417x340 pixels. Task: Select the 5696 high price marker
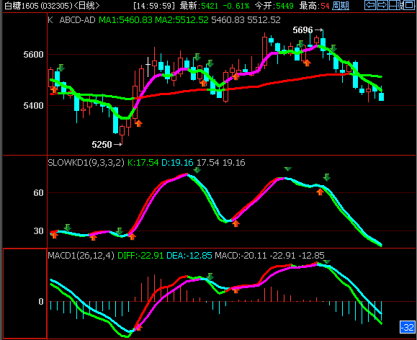(308, 30)
